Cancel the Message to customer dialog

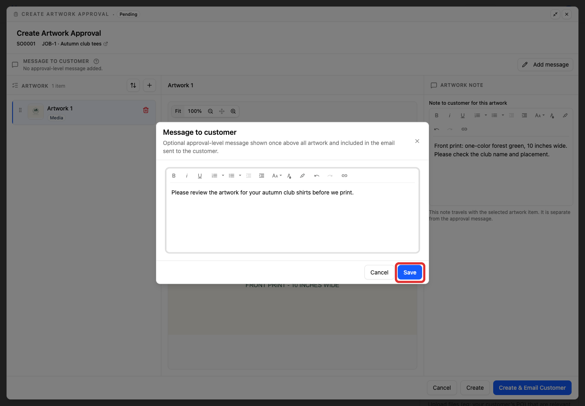pos(379,272)
